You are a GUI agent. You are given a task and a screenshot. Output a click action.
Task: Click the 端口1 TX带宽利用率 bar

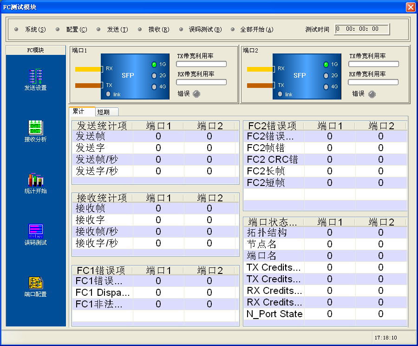(201, 64)
